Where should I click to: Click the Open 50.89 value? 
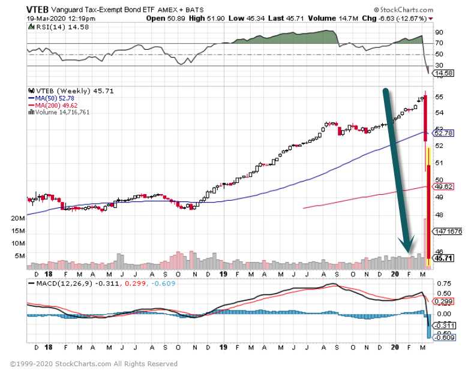166,19
